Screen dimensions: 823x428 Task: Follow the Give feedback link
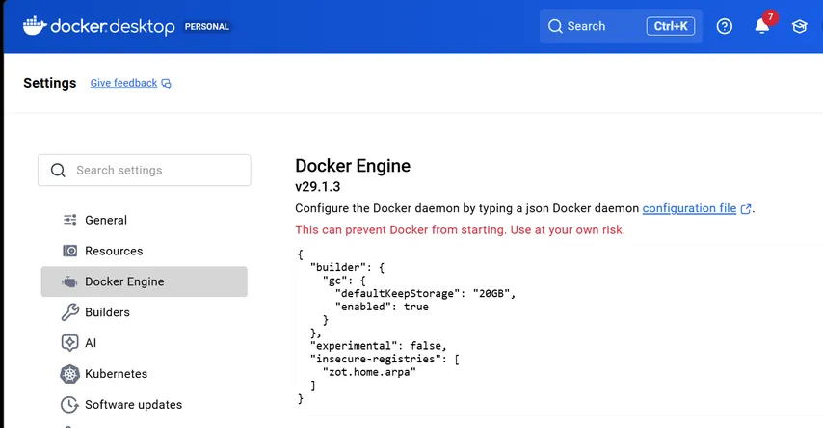tap(124, 83)
